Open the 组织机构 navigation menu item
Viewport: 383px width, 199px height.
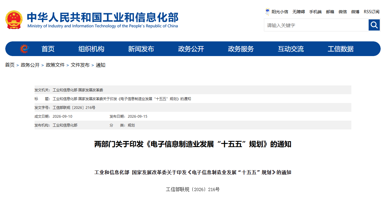(91, 49)
